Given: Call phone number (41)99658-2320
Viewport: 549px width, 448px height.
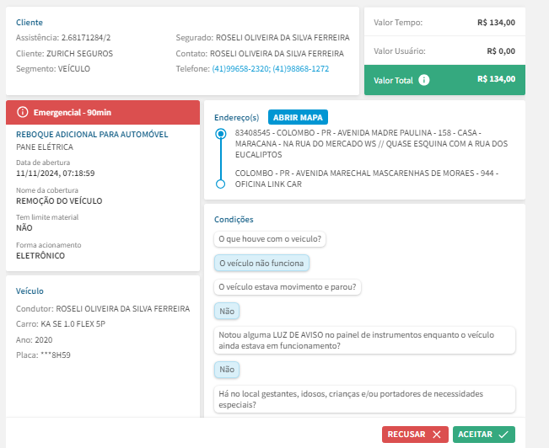Looking at the screenshot, I should [x=240, y=68].
